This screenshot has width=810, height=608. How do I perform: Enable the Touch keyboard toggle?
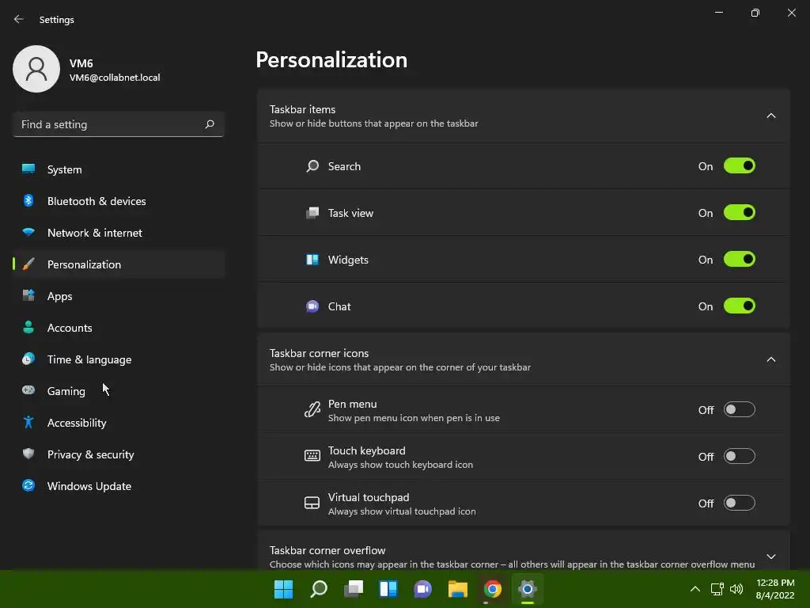740,456
